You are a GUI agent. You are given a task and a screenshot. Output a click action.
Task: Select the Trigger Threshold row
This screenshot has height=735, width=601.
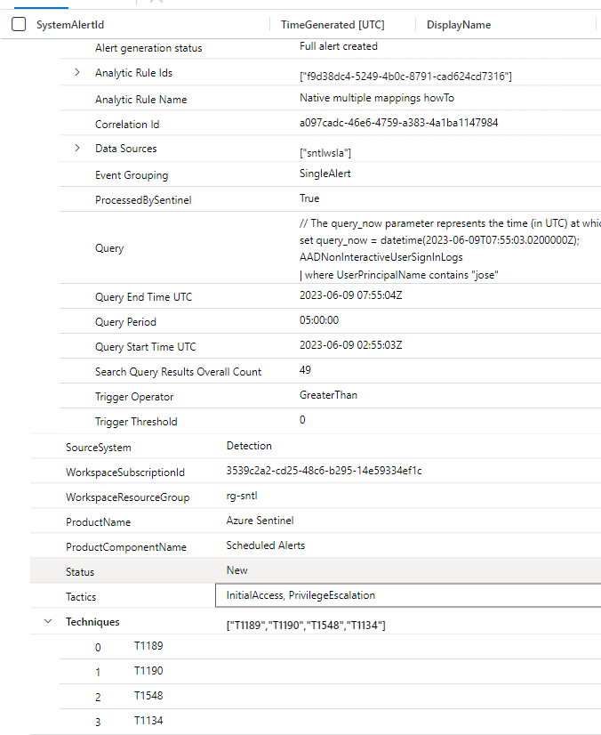tap(136, 422)
